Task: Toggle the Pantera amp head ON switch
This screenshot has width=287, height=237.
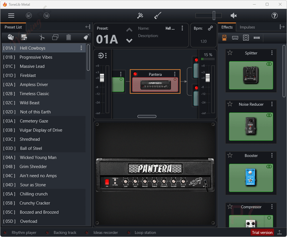Action: tap(107, 182)
